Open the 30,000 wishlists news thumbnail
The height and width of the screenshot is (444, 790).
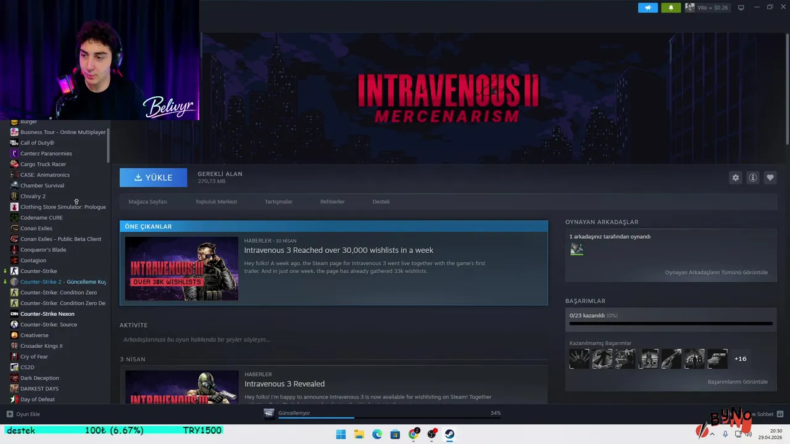pos(181,269)
